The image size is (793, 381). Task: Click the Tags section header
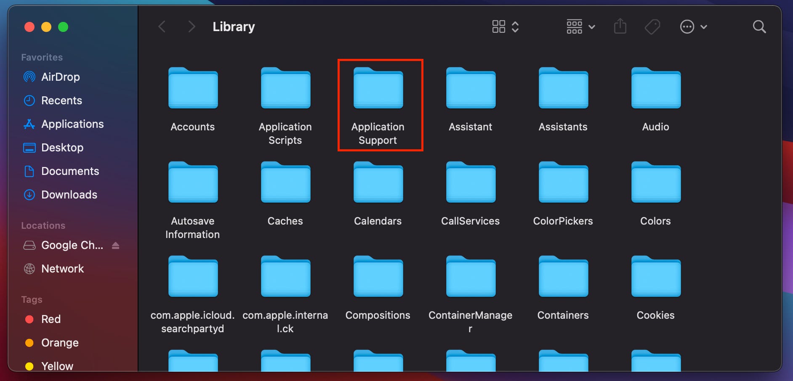coord(32,299)
